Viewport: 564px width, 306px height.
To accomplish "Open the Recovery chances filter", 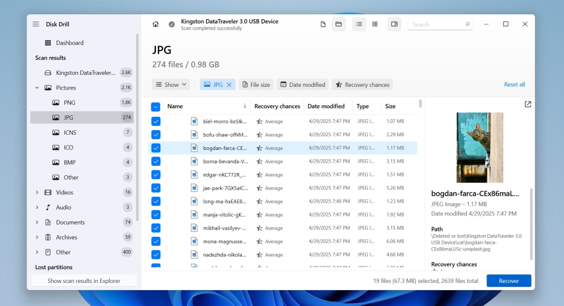I will pyautogui.click(x=362, y=85).
